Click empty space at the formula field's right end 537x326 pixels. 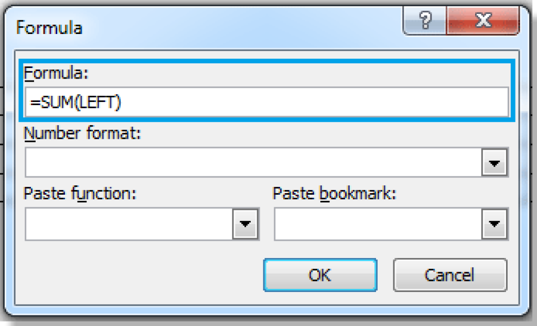point(420,103)
